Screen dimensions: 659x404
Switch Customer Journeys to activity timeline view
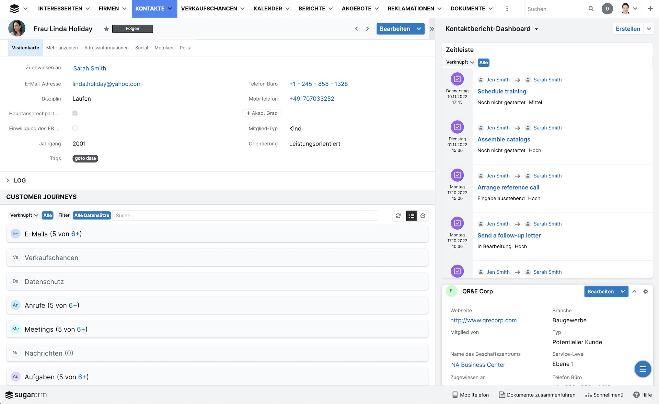(x=423, y=216)
